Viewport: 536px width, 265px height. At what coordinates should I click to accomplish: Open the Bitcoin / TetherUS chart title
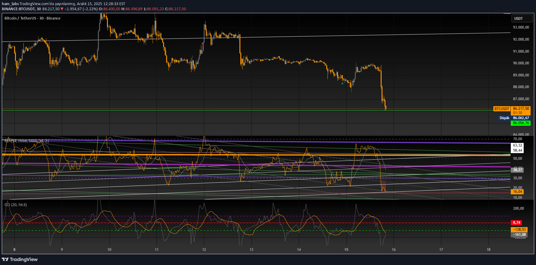point(32,18)
